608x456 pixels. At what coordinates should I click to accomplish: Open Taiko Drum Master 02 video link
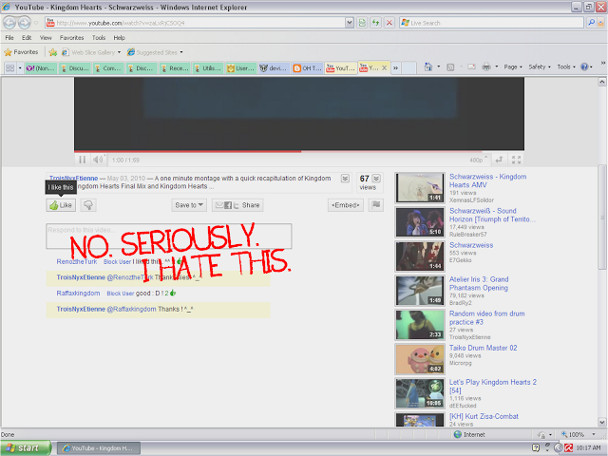tap(484, 348)
